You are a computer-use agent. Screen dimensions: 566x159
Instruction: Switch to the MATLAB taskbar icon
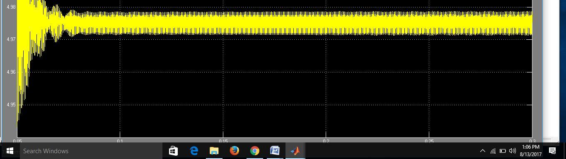coord(295,151)
